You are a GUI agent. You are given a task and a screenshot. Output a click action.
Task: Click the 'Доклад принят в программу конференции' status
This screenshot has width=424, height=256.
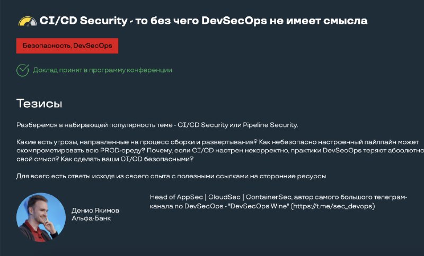[102, 70]
